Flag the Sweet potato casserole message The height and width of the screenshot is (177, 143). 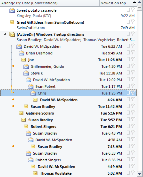coord(133,10)
